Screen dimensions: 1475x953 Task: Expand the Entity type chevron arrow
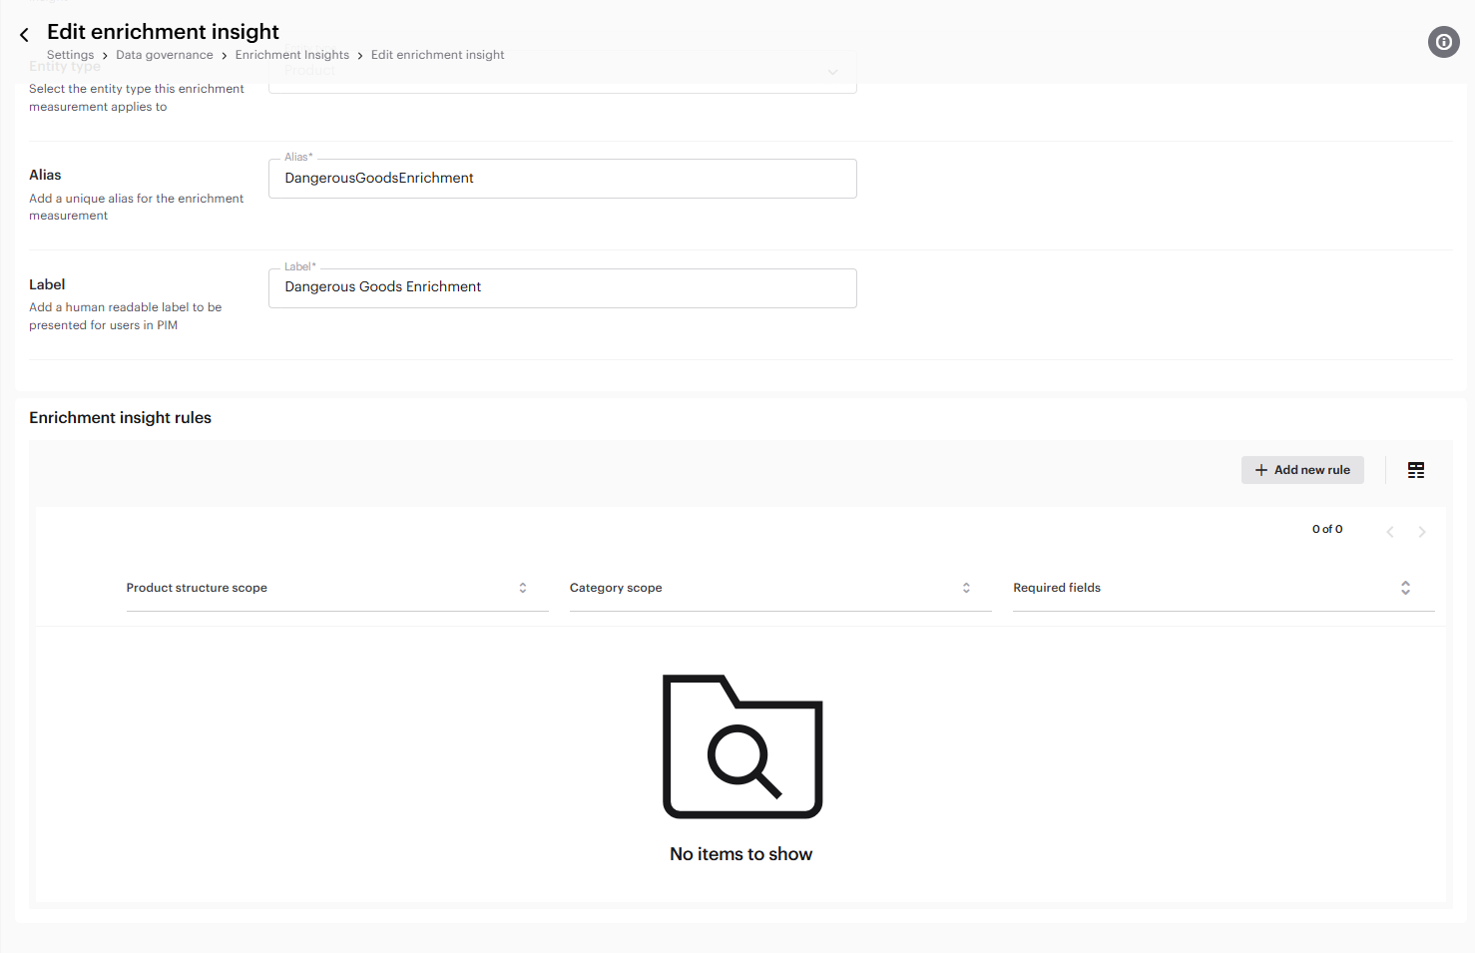(x=833, y=72)
